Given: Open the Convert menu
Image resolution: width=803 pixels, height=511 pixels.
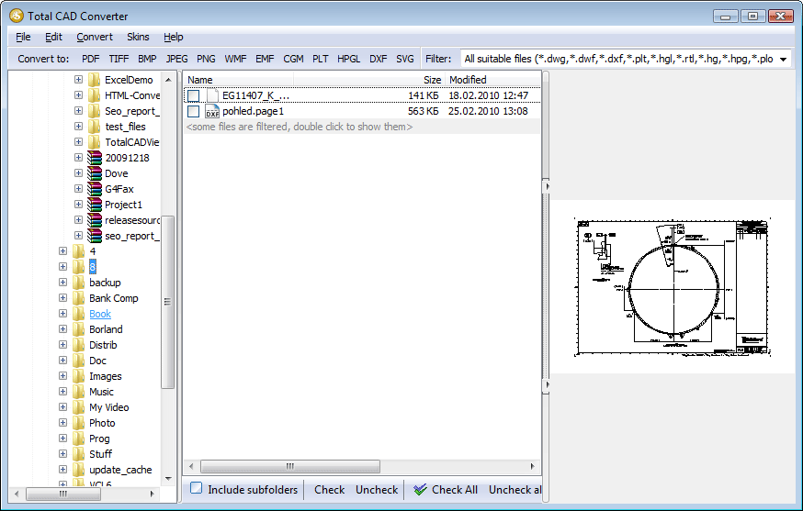Looking at the screenshot, I should click(x=95, y=37).
